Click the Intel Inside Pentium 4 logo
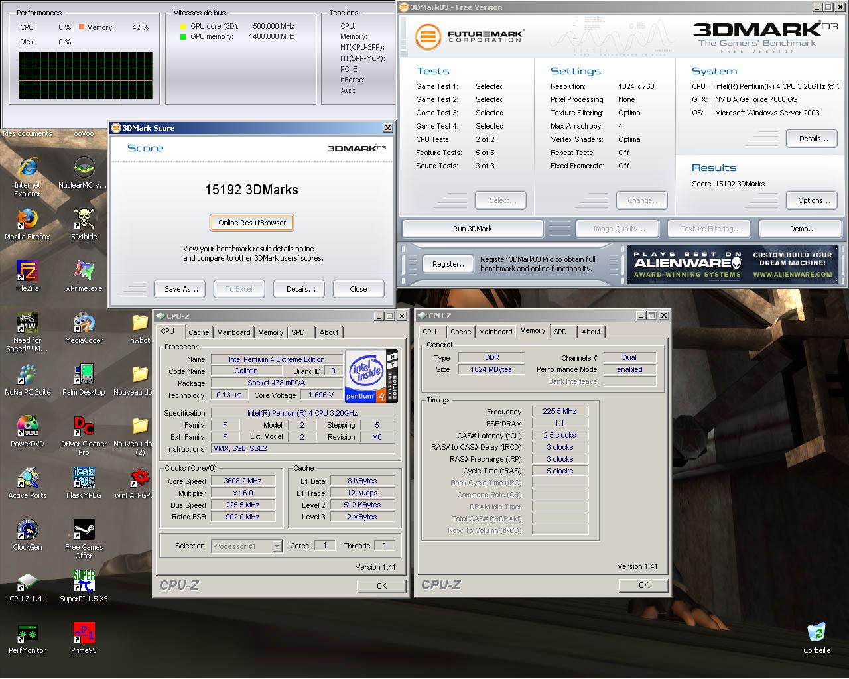Screen dimensions: 849x679 (x=371, y=376)
